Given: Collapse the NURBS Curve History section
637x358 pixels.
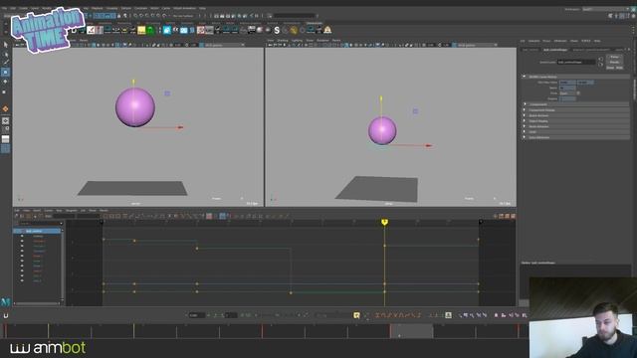Looking at the screenshot, I should [525, 77].
